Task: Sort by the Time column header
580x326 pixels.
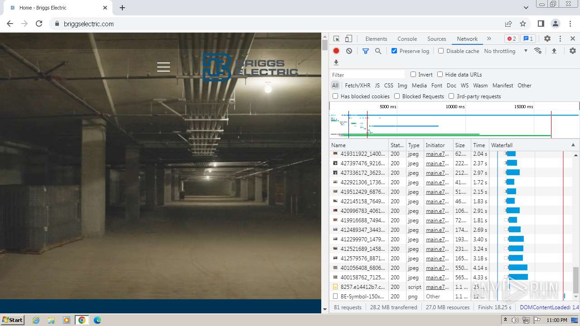Action: coord(480,145)
